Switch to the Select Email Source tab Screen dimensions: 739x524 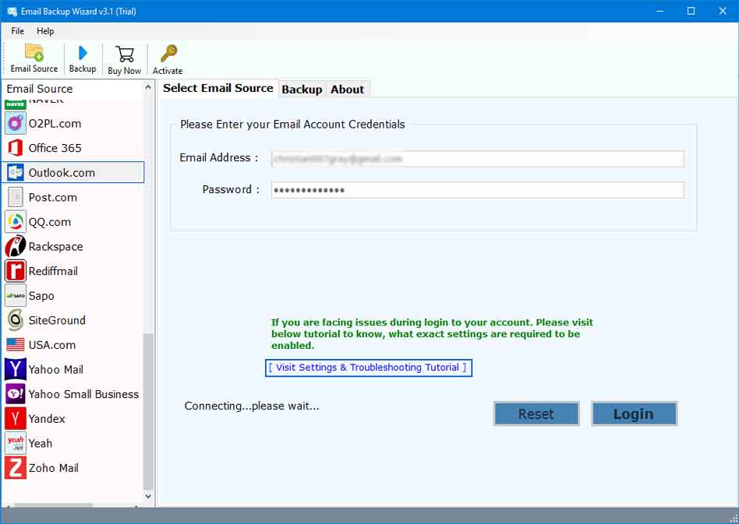217,88
